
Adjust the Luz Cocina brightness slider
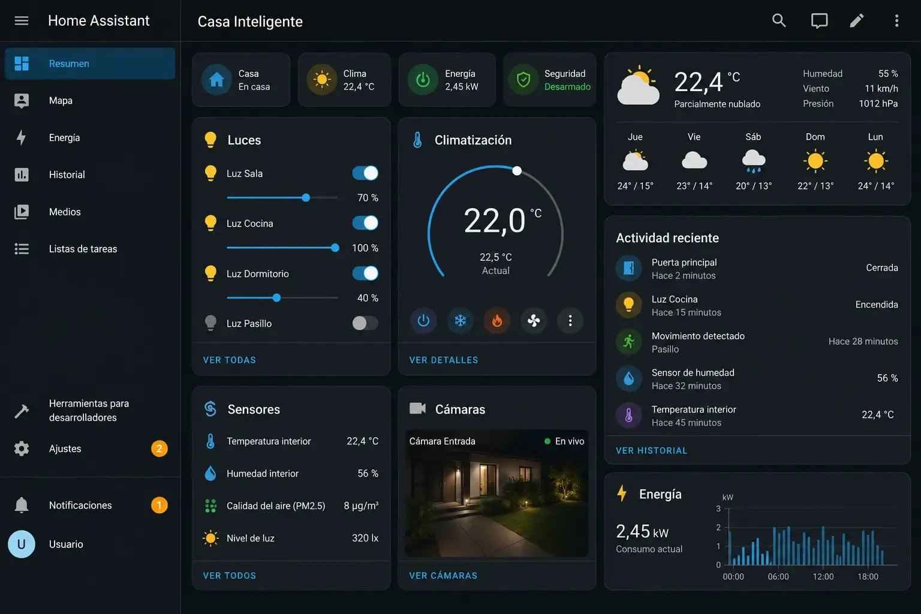tap(282, 248)
